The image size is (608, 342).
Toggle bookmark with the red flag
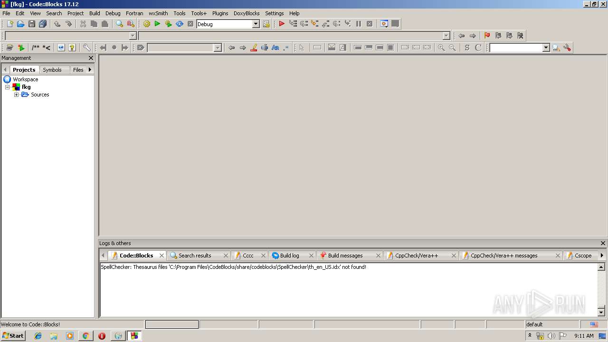point(487,36)
